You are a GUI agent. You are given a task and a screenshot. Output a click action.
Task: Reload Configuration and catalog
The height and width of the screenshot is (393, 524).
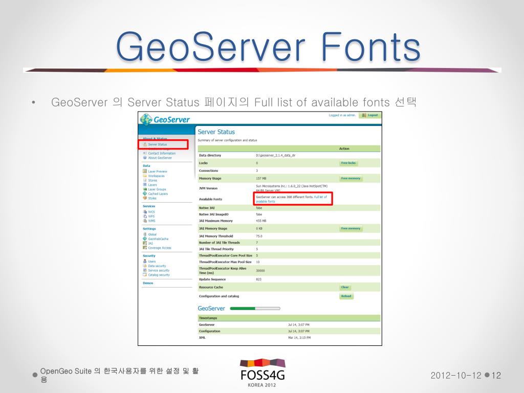(346, 296)
